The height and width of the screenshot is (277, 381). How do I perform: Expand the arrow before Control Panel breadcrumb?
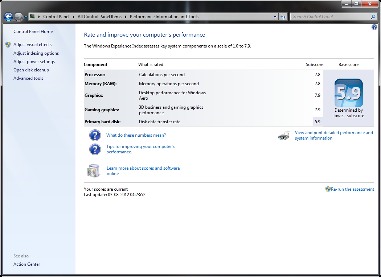39,17
